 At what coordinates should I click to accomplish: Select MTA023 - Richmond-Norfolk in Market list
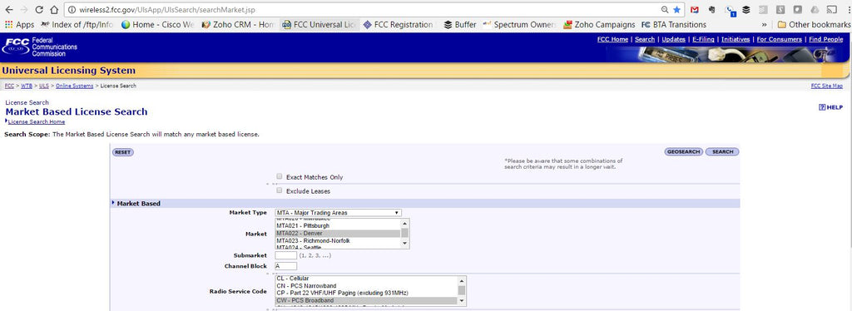338,240
